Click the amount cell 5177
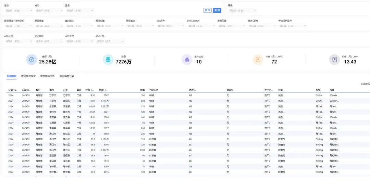The width and height of the screenshot is (370, 180). (106, 128)
